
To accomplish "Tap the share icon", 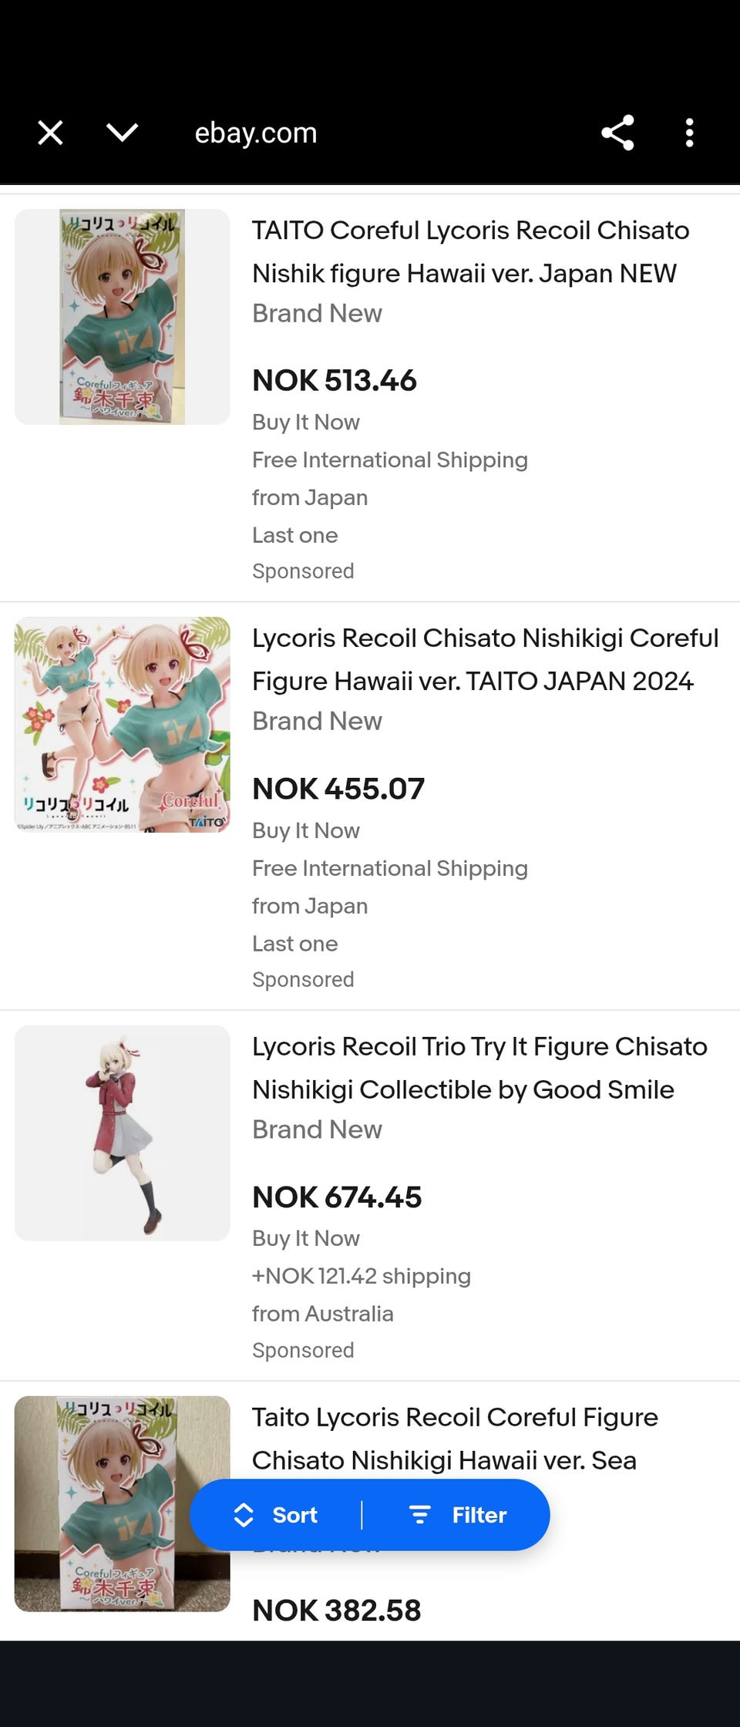I will [617, 133].
